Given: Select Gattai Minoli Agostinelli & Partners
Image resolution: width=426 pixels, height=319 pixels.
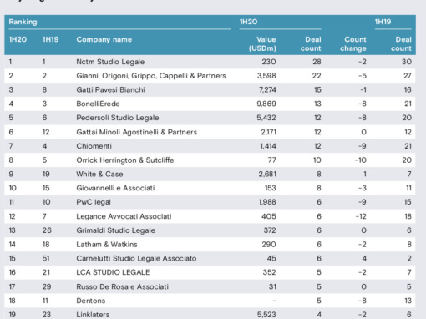Looking at the screenshot, I should pyautogui.click(x=137, y=132).
